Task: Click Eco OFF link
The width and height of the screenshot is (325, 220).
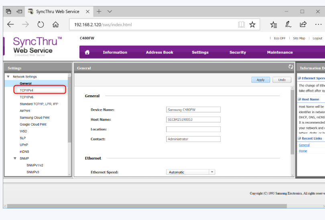Action: (280, 38)
